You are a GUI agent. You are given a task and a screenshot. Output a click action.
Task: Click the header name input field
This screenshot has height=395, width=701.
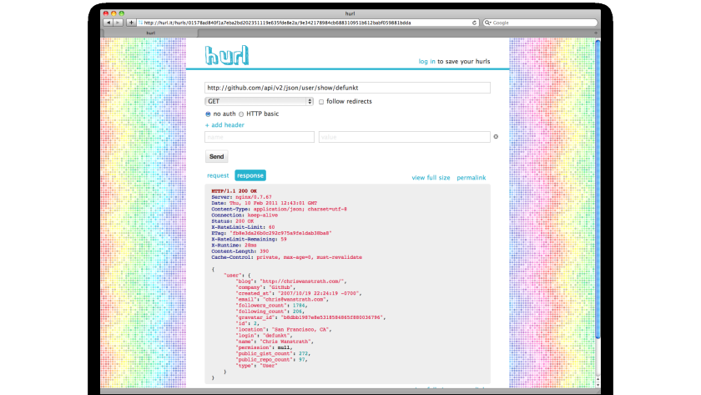[260, 137]
